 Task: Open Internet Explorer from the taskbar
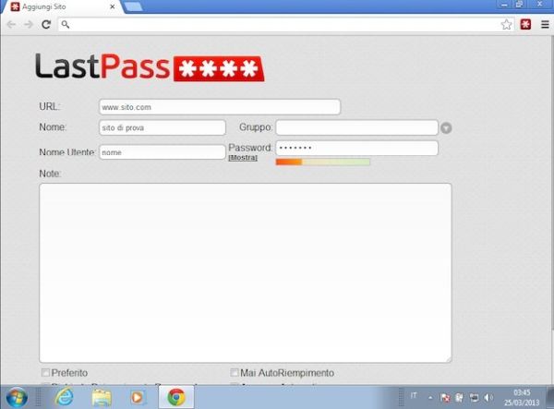64,397
